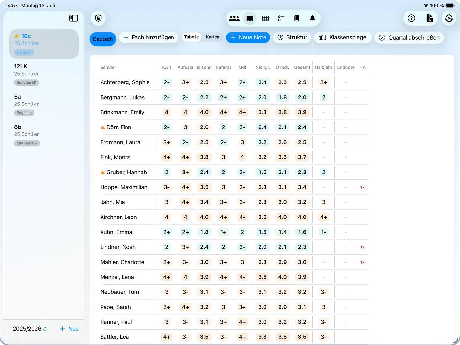Select the Deutsch subject tab
460x345 pixels.
point(103,39)
